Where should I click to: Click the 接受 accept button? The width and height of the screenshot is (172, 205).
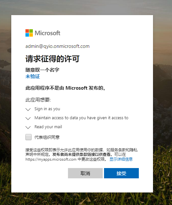(121, 173)
